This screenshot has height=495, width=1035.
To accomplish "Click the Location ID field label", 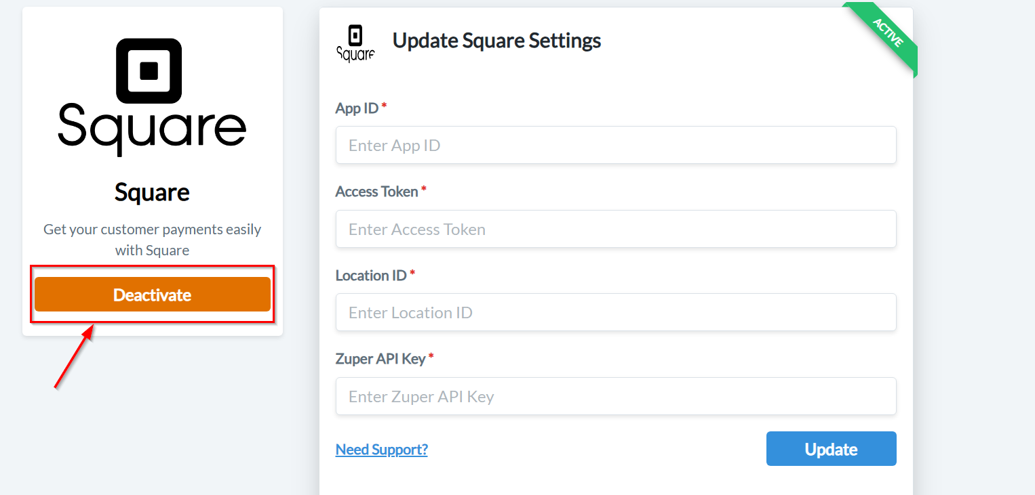I will click(x=371, y=276).
